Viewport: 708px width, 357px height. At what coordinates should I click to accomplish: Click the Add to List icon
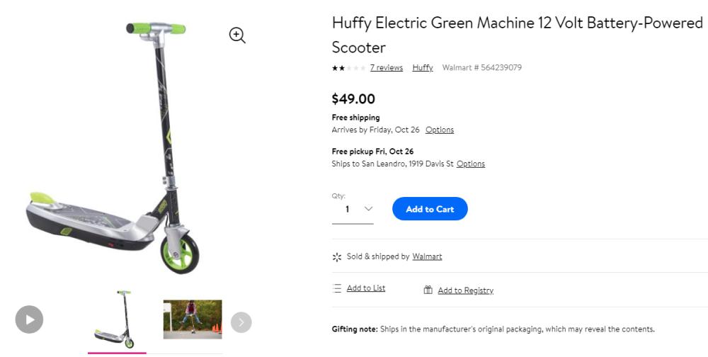pyautogui.click(x=337, y=289)
